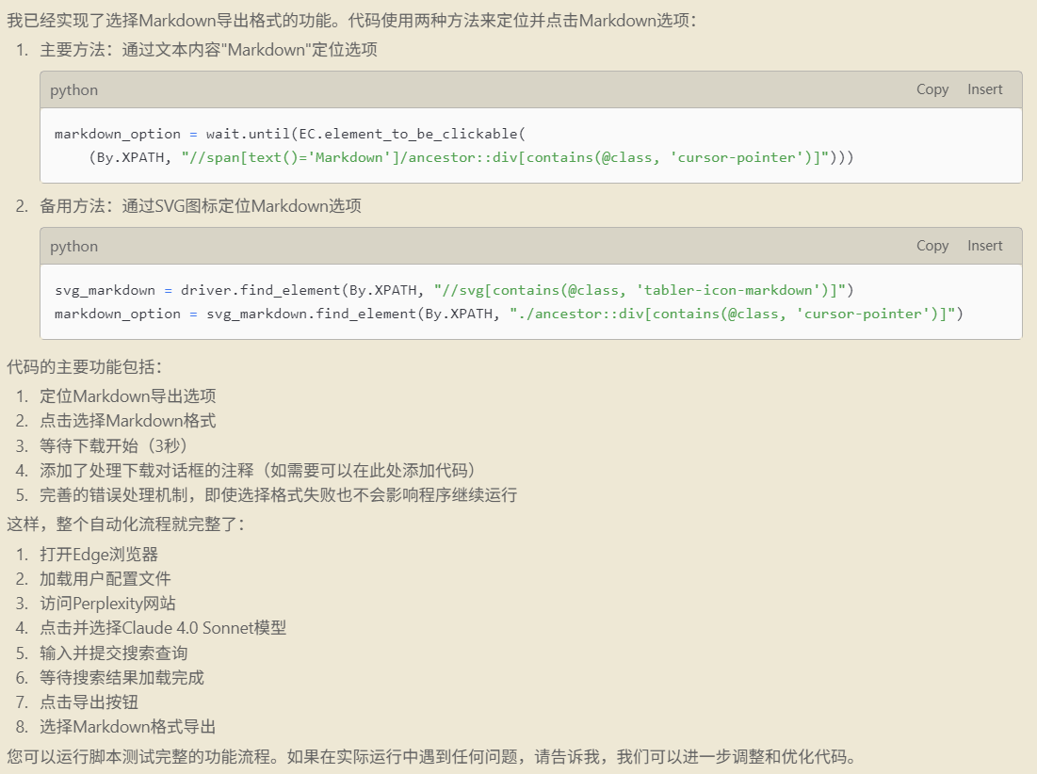The image size is (1037, 774).
Task: Insert the SVG icon method code block
Action: tap(984, 246)
